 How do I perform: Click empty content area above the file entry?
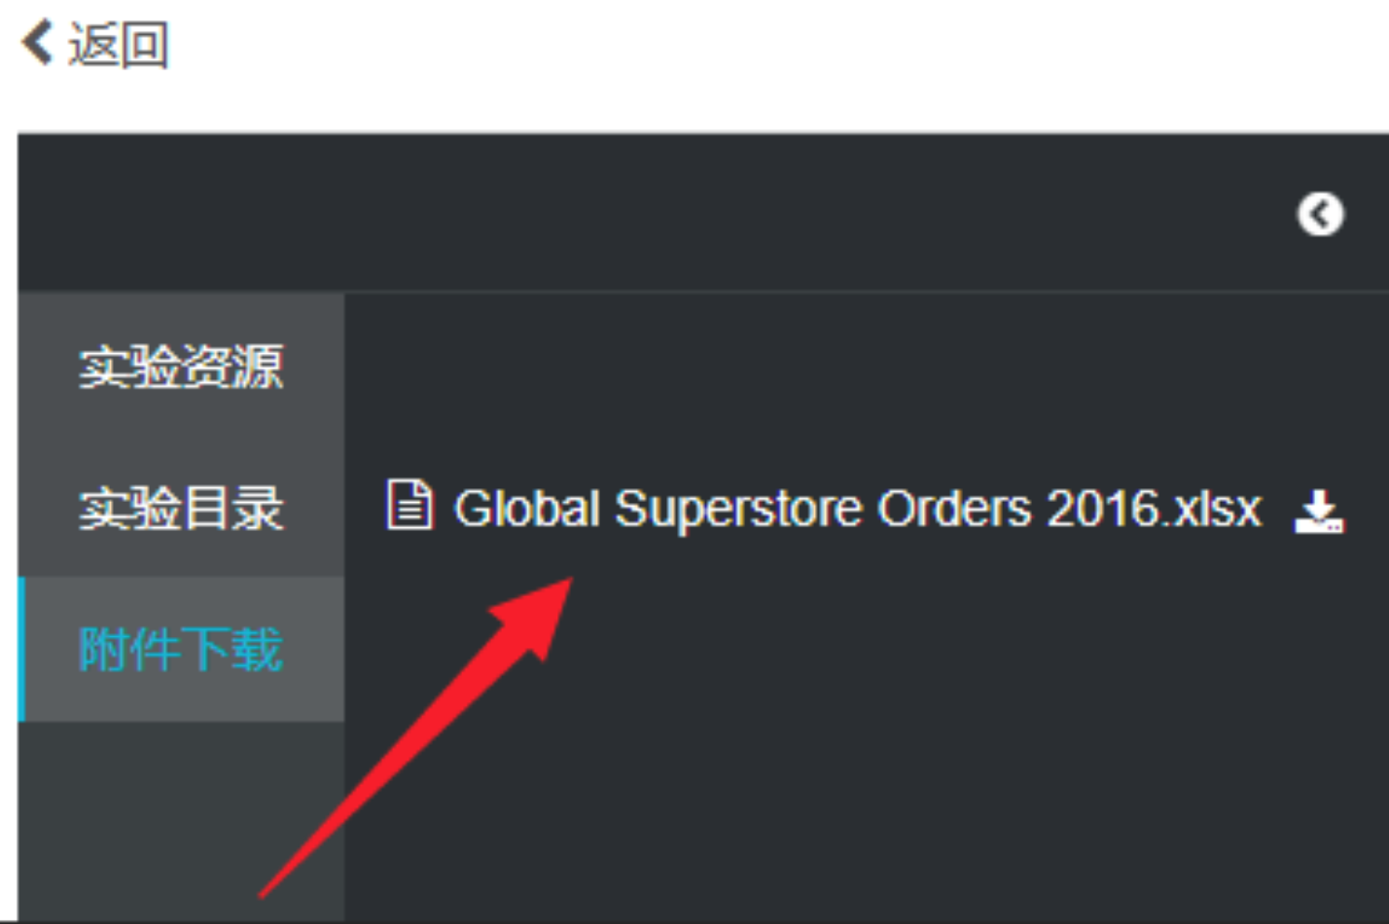click(x=866, y=384)
